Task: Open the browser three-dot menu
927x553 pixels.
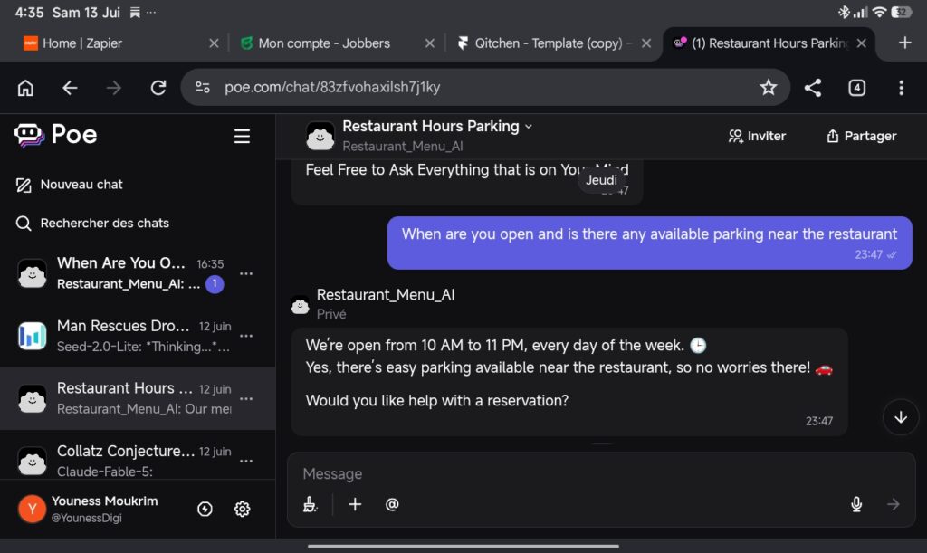Action: click(x=901, y=88)
